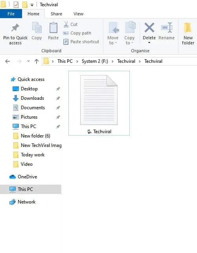
Task: Click the red X Delete icon
Action: tap(149, 27)
